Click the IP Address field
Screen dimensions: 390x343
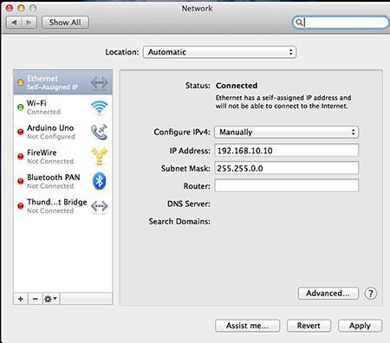point(286,151)
